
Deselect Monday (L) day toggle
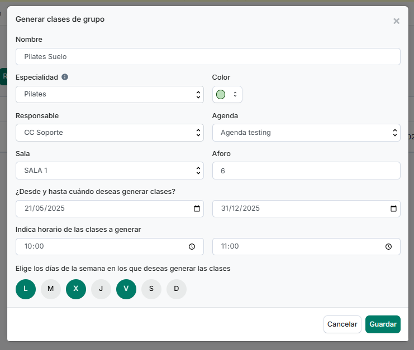26,289
